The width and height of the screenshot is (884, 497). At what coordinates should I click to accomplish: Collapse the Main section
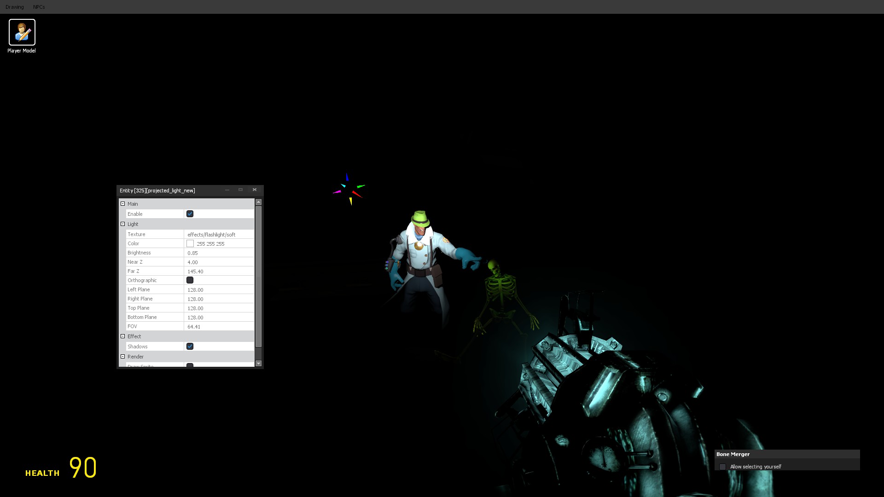tap(123, 204)
